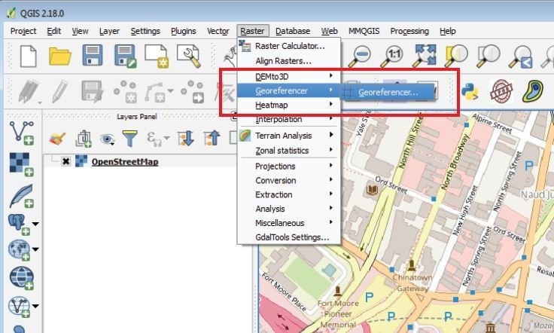This screenshot has width=554, height=333.
Task: Click the Add Feature dots icon
Action: coord(126,92)
